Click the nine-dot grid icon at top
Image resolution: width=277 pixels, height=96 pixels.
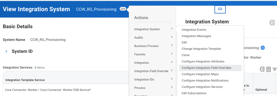[220, 9]
